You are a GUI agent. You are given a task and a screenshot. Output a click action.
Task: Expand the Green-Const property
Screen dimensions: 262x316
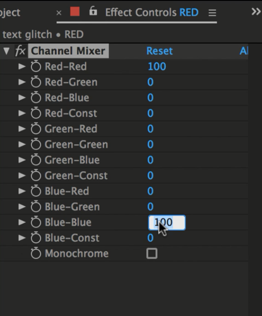click(22, 175)
